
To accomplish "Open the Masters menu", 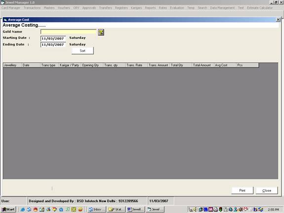I will pyautogui.click(x=49, y=8).
